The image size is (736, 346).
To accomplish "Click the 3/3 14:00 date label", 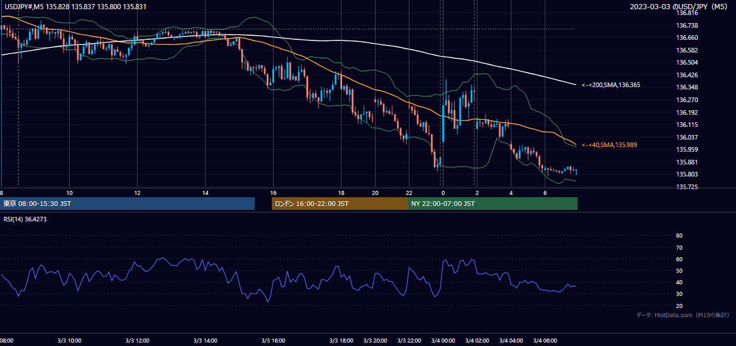I will 206,341.
